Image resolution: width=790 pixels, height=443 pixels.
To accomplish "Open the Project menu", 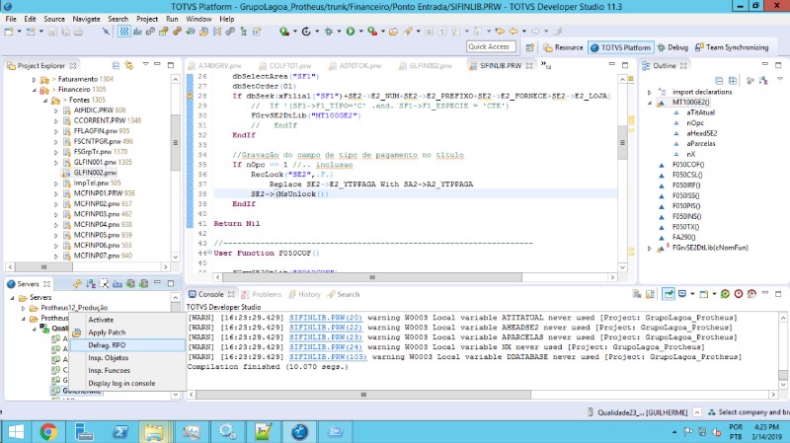I will 147,19.
